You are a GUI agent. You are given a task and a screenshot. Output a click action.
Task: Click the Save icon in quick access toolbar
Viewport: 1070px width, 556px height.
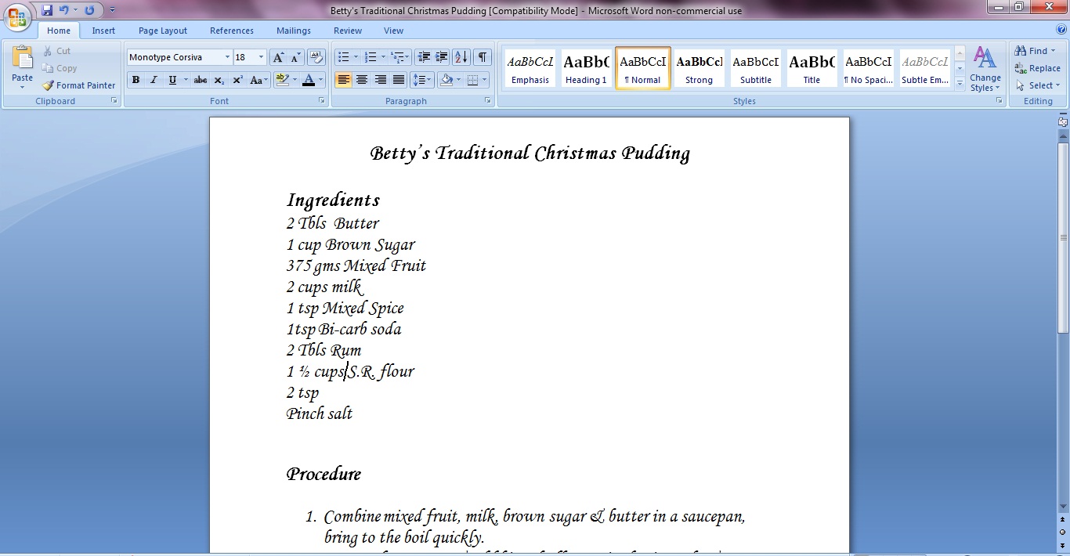[47, 10]
